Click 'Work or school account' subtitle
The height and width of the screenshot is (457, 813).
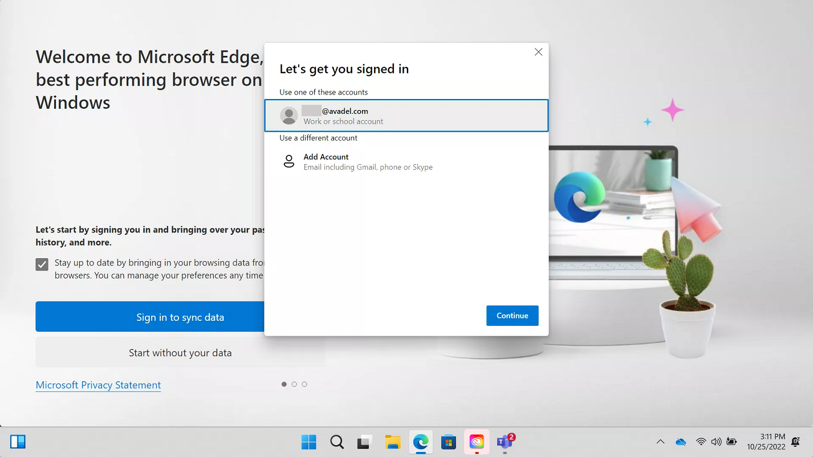tap(343, 121)
